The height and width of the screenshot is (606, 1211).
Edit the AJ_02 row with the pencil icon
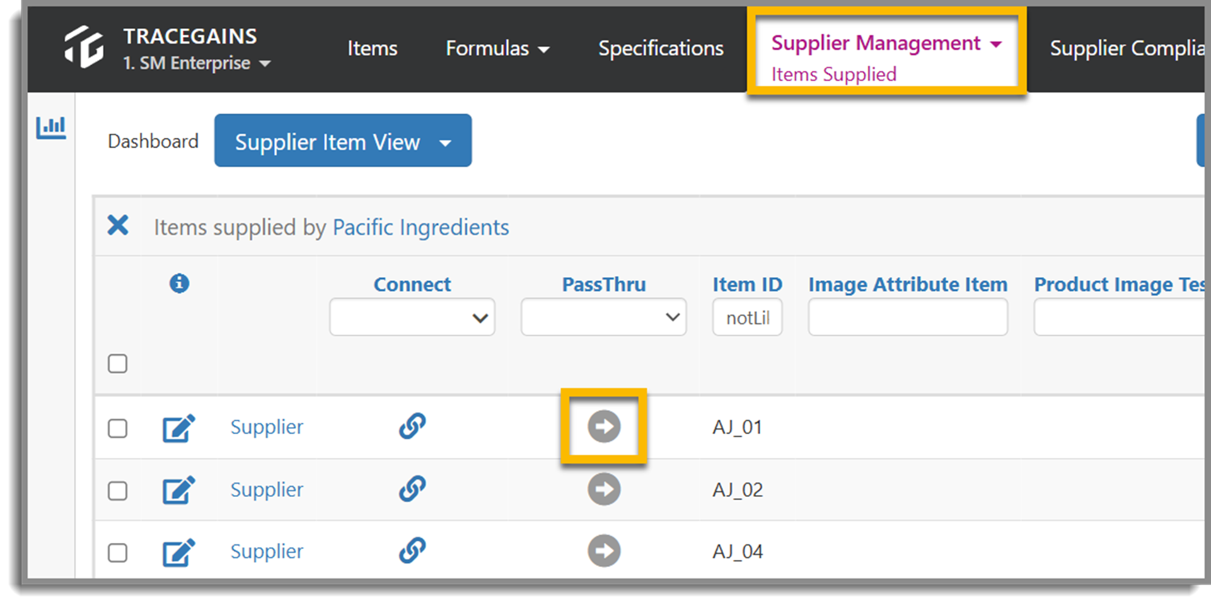(179, 491)
